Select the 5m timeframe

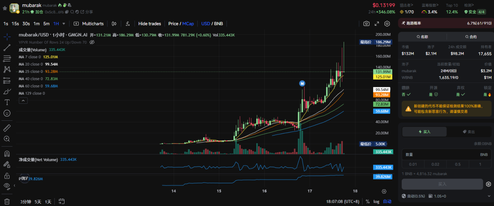click(x=46, y=24)
